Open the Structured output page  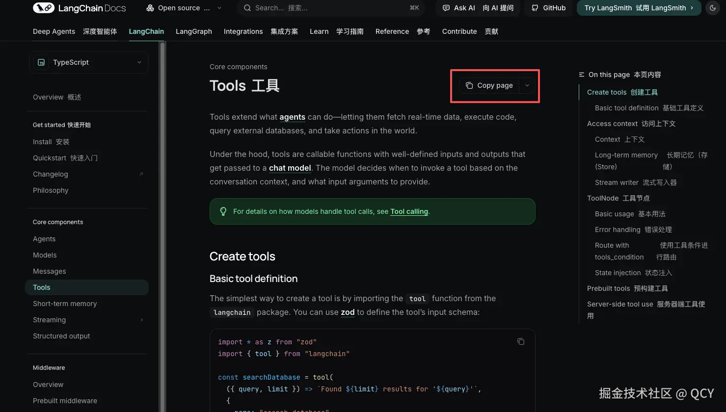click(61, 336)
